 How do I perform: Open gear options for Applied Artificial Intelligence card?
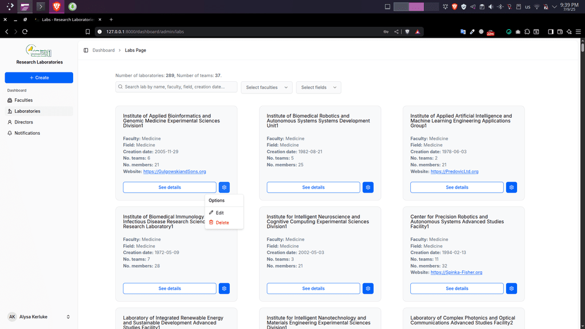[x=511, y=187]
